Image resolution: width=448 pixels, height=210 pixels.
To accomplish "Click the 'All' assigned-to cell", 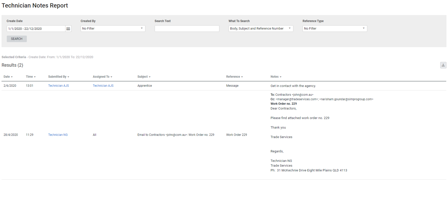I will [x=95, y=135].
